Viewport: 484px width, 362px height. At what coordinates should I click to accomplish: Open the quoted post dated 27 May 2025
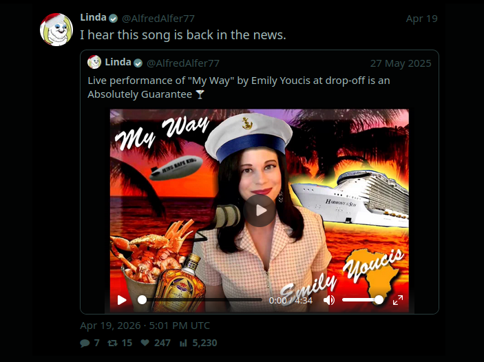401,63
